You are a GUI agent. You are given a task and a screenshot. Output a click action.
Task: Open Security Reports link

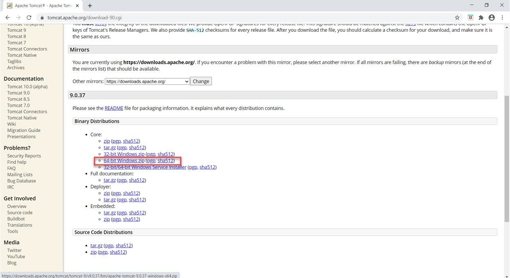24,156
